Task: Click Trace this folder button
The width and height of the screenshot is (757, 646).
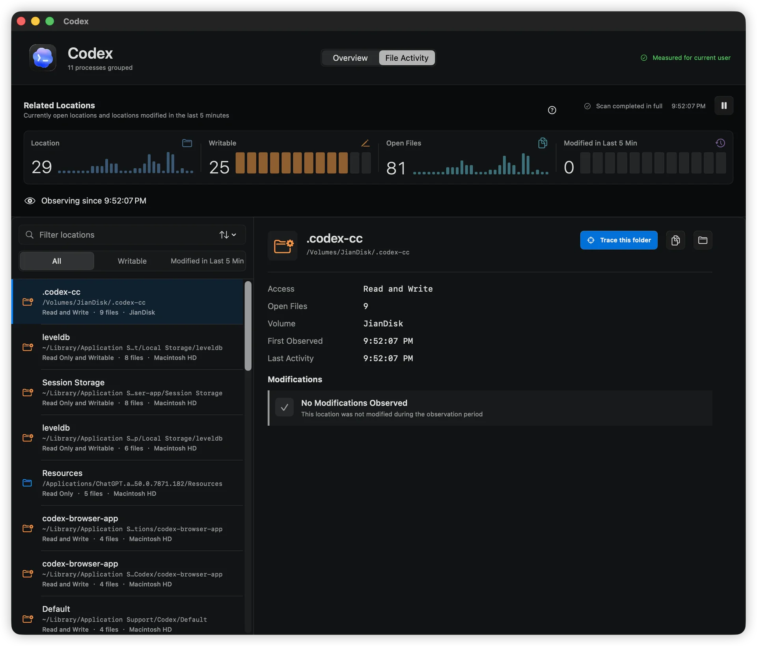Action: 619,240
